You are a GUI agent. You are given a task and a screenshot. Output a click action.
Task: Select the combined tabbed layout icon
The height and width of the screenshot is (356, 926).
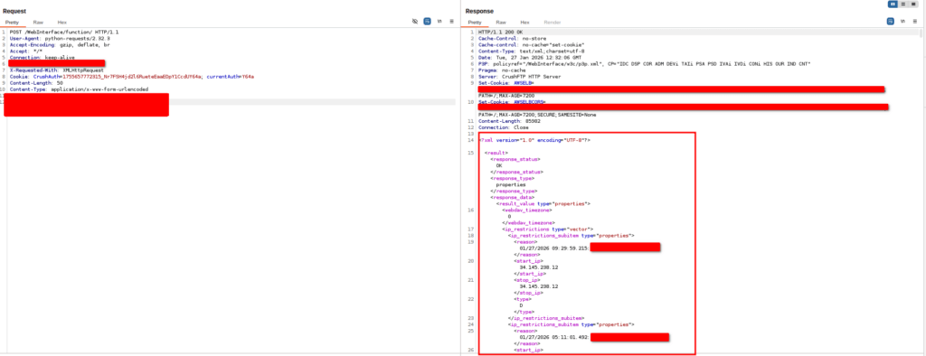pos(913,5)
